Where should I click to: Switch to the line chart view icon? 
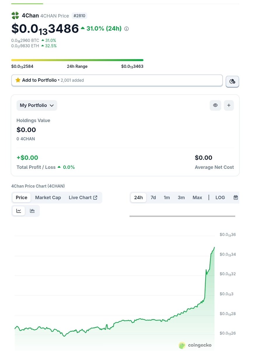coord(19,211)
